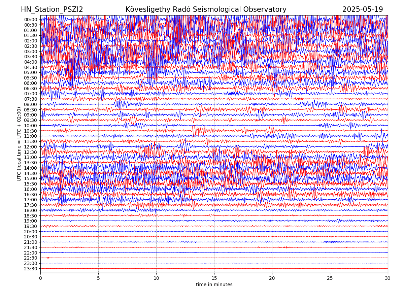
Task: Click the 25 tick on the minutes axis
Action: point(330,278)
